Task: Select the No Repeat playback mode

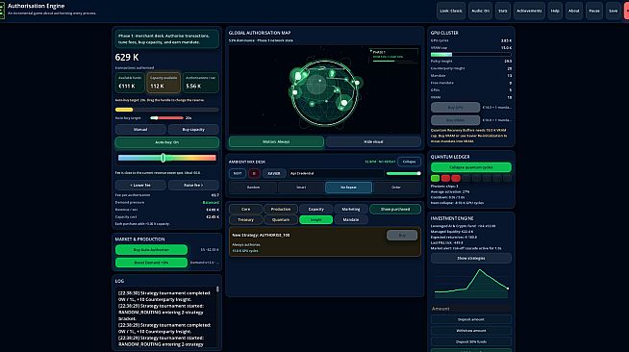Action: click(348, 188)
